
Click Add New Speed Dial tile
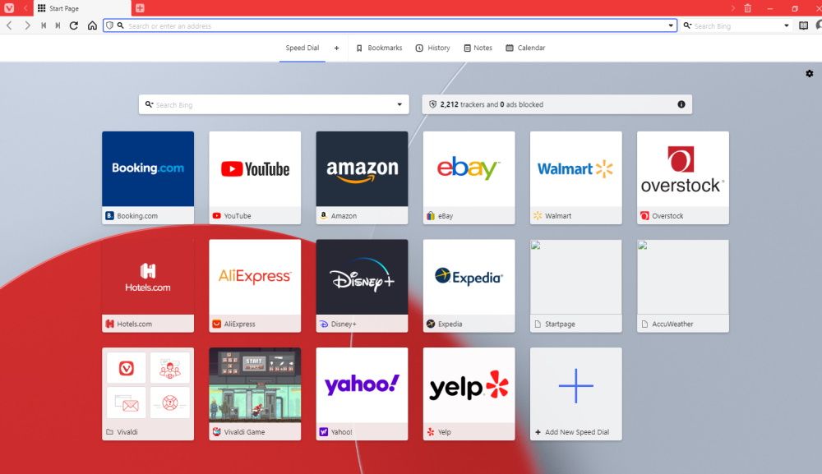pos(575,393)
